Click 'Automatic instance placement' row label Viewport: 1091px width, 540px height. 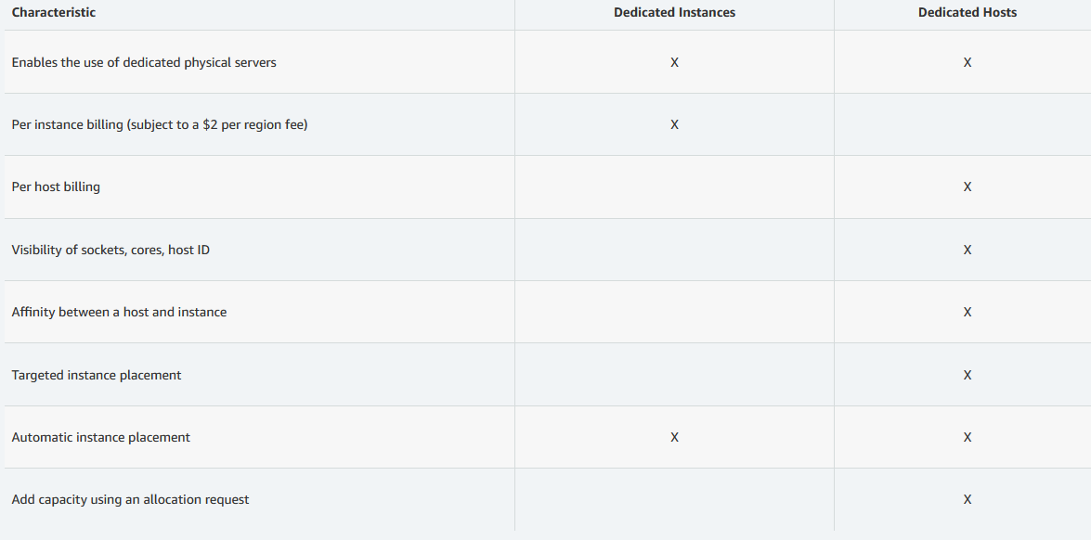click(101, 437)
